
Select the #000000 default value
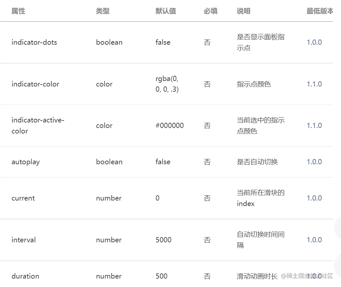point(170,125)
